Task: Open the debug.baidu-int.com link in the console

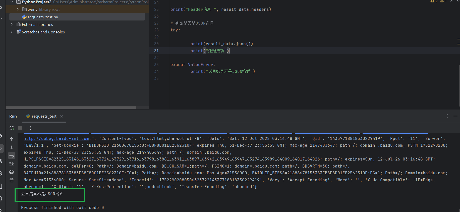Action: pos(56,138)
